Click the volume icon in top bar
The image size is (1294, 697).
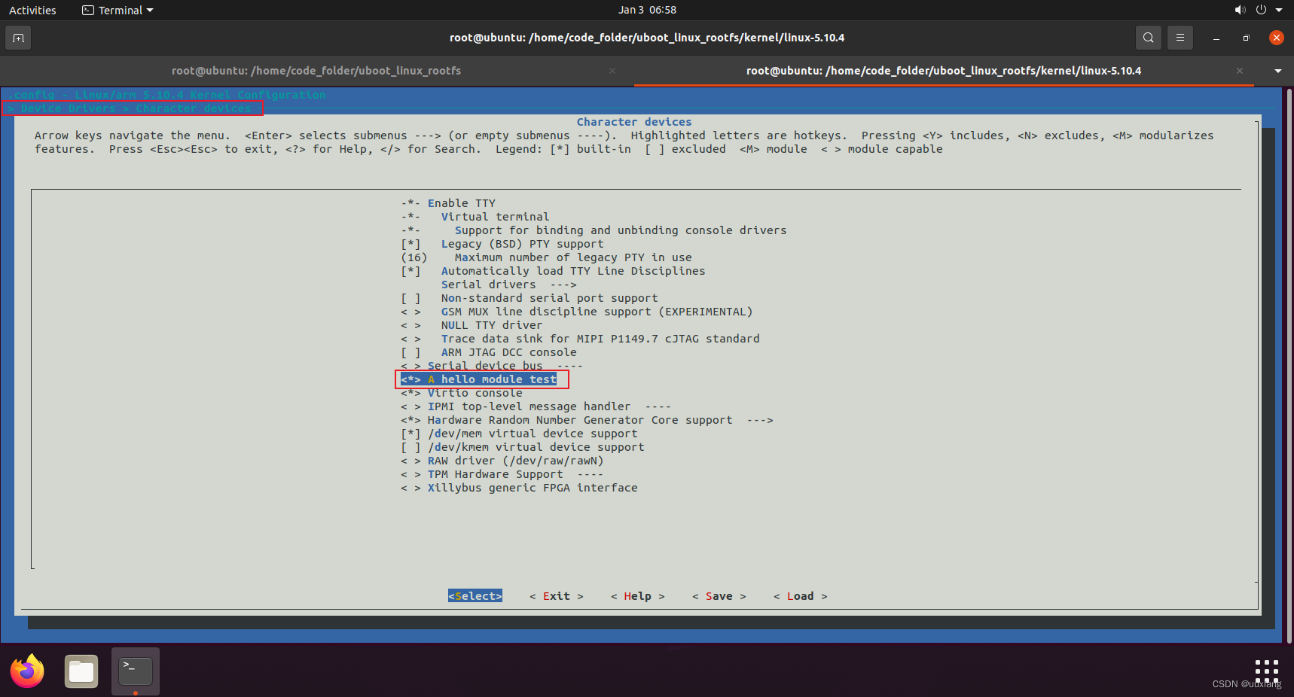[x=1240, y=10]
